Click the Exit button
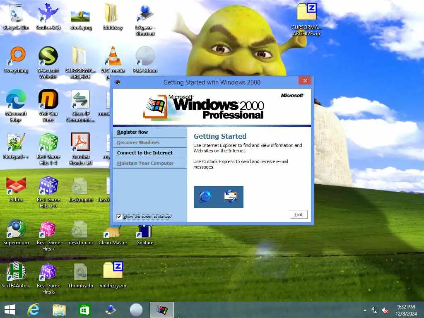The width and height of the screenshot is (424, 318). pyautogui.click(x=299, y=214)
